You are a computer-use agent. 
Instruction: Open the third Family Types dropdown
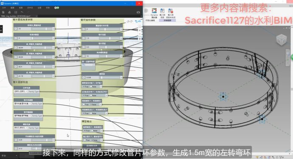[23, 116]
